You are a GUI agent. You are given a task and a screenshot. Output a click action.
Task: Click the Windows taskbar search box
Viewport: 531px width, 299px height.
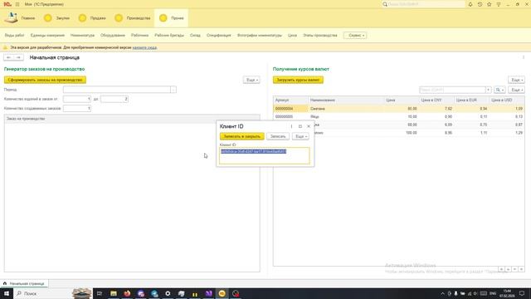click(52, 293)
